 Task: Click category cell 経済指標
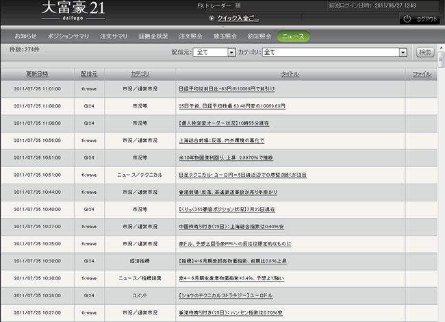coord(140,261)
